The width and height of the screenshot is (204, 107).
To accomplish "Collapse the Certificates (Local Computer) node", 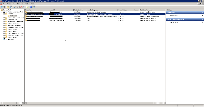I will tap(2, 12).
